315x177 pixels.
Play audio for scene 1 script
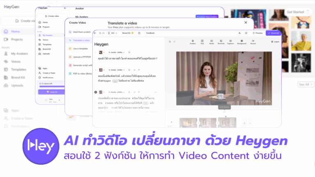(x=129, y=52)
